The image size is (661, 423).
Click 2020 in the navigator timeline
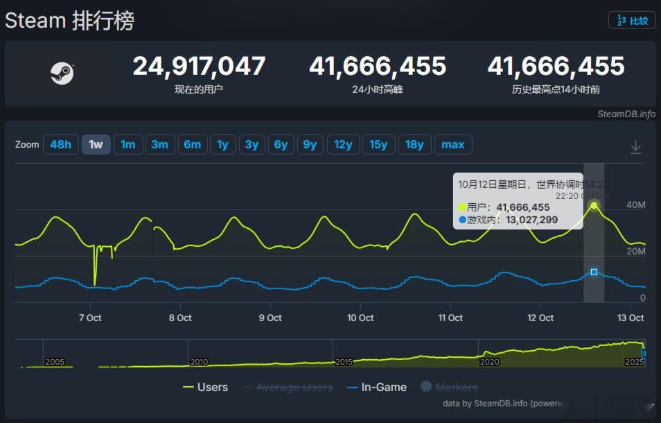489,362
